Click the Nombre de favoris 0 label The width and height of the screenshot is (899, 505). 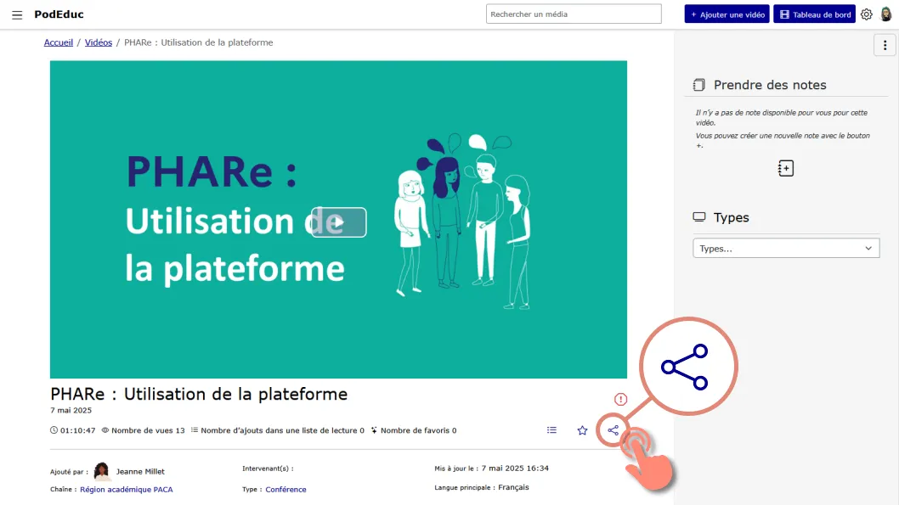(413, 430)
